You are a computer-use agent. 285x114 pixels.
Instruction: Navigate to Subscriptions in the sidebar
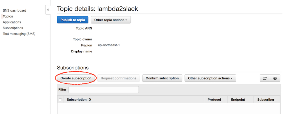click(x=13, y=28)
